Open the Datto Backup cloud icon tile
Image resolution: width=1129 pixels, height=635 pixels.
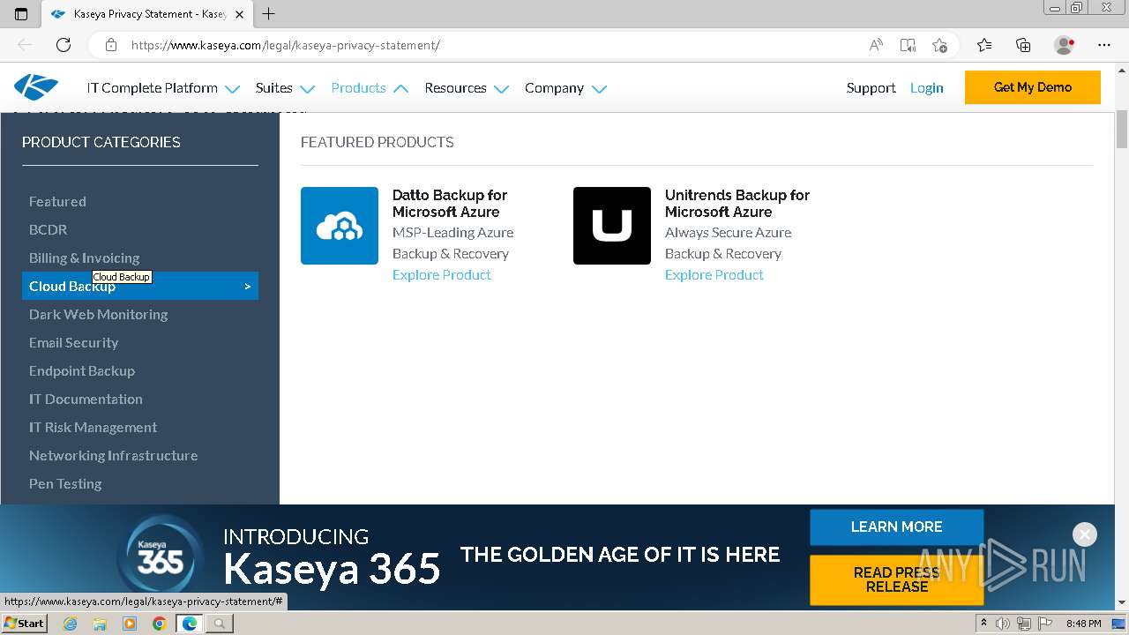[340, 226]
